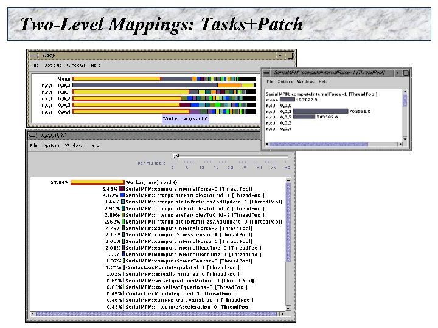Open Windows menu in computeInternalForce window
Image resolution: width=438 pixels, height=328 pixels.
pos(305,81)
